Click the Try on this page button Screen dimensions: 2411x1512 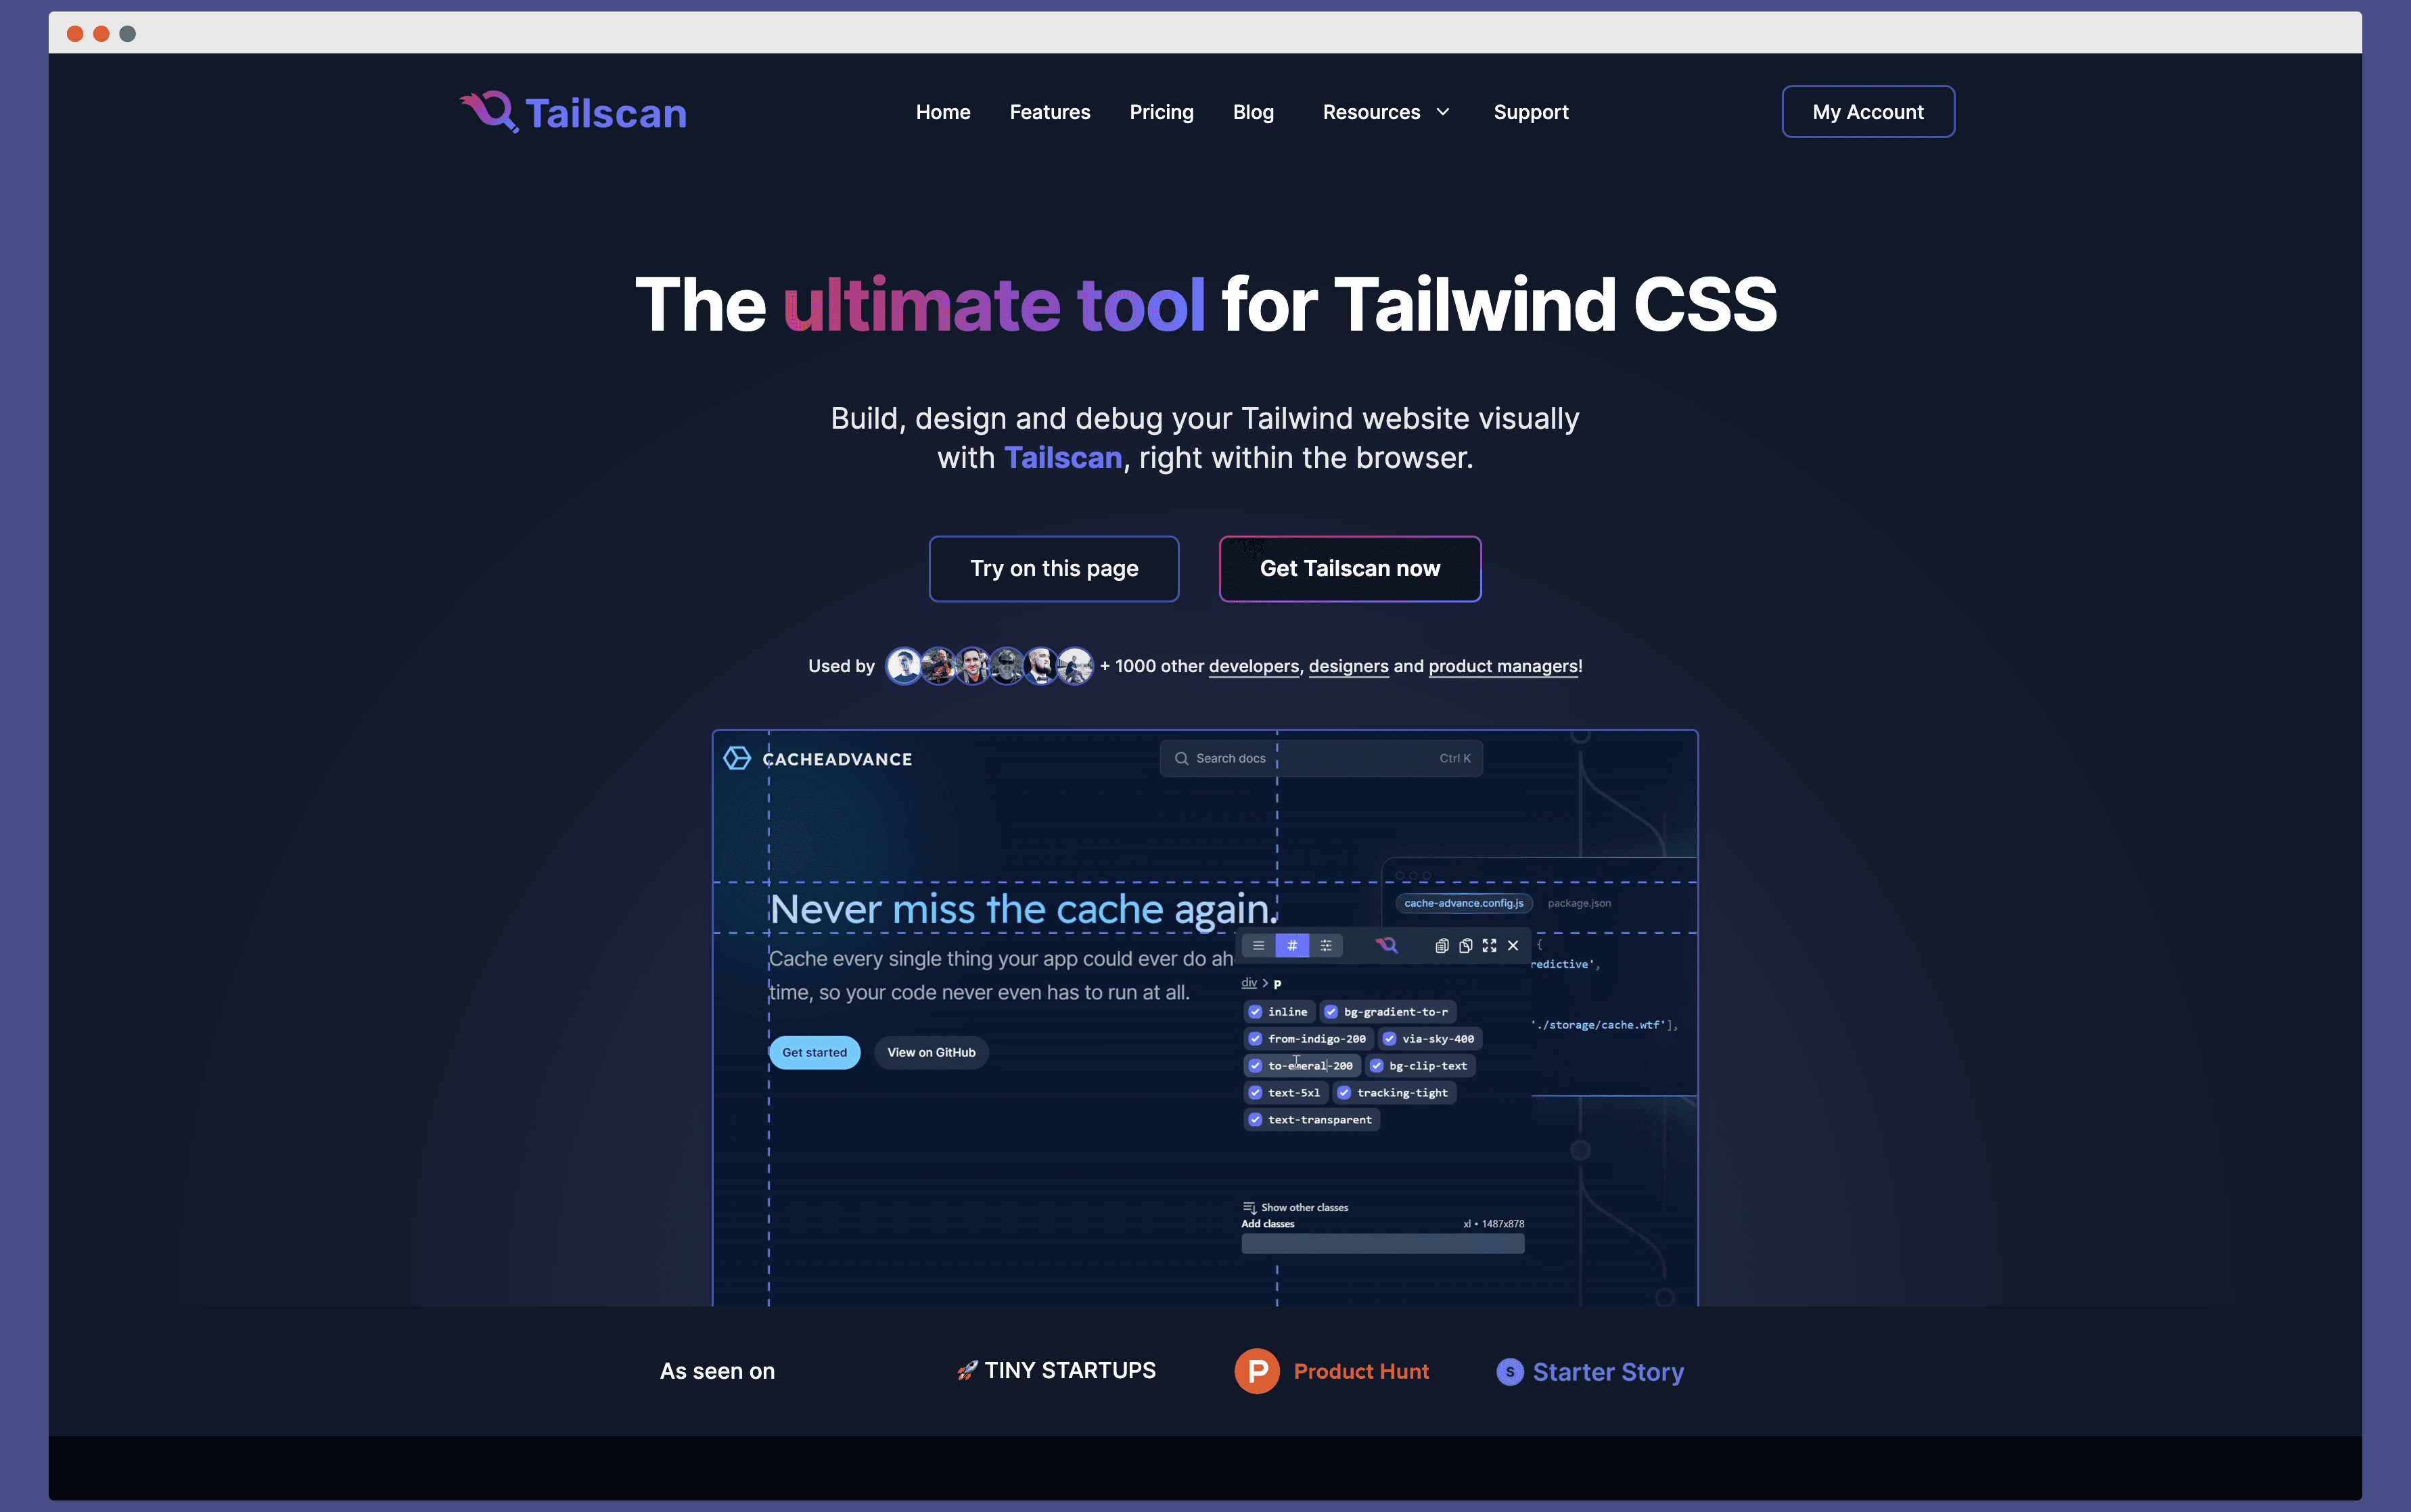coord(1054,566)
